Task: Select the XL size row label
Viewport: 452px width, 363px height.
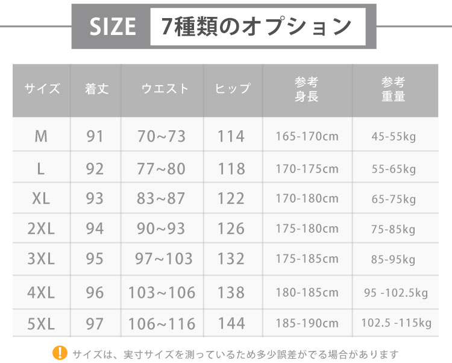Action: 41,198
